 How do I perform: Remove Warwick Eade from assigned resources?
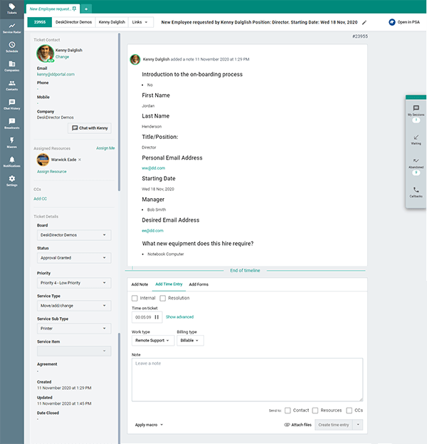[x=80, y=160]
